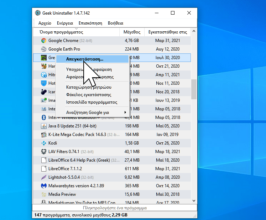Click the Malwarebytes blue icon
The width and height of the screenshot is (266, 220).
44,186
